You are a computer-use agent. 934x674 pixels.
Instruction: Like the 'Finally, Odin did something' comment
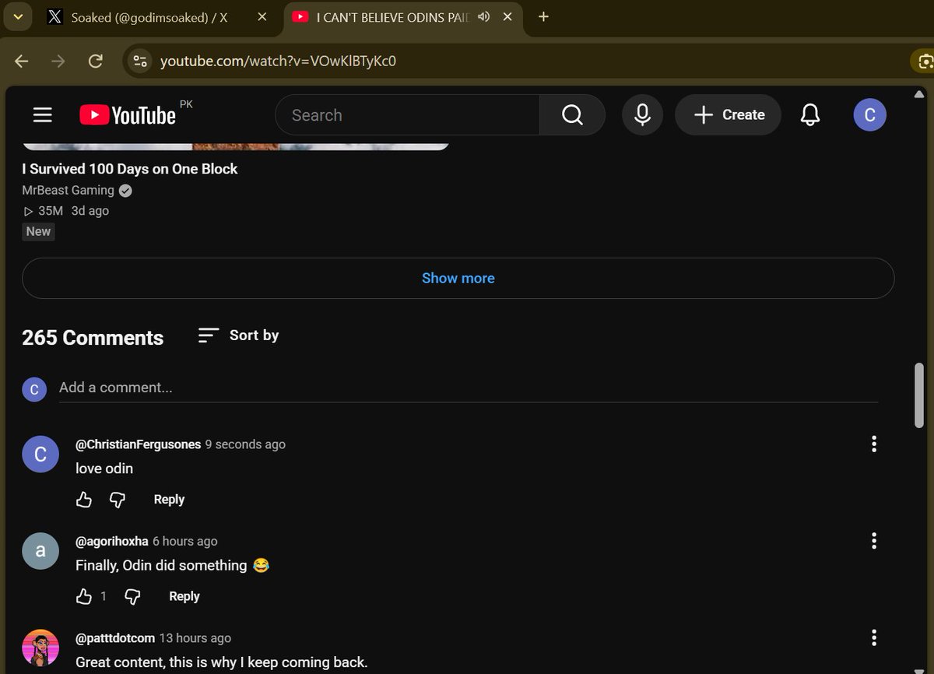click(x=84, y=596)
